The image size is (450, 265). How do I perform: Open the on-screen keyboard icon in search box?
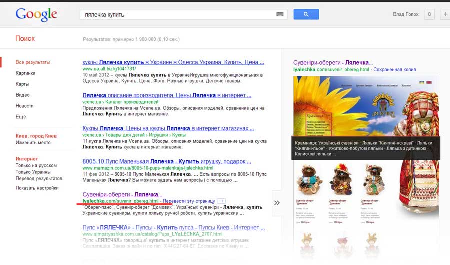point(280,14)
